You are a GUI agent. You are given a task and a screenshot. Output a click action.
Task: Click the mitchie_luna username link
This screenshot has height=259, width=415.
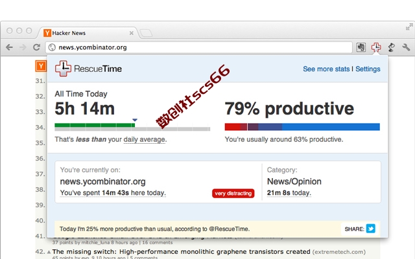(95, 243)
